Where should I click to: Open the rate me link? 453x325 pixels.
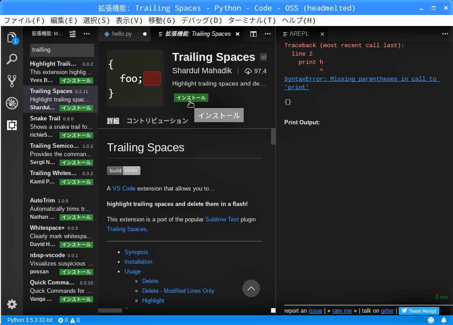pos(342,311)
